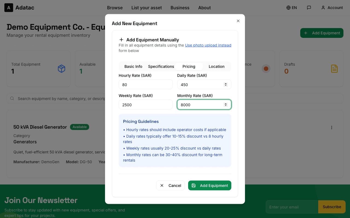Click the Total Equipment box icon
350x218 pixels.
click(62, 69)
